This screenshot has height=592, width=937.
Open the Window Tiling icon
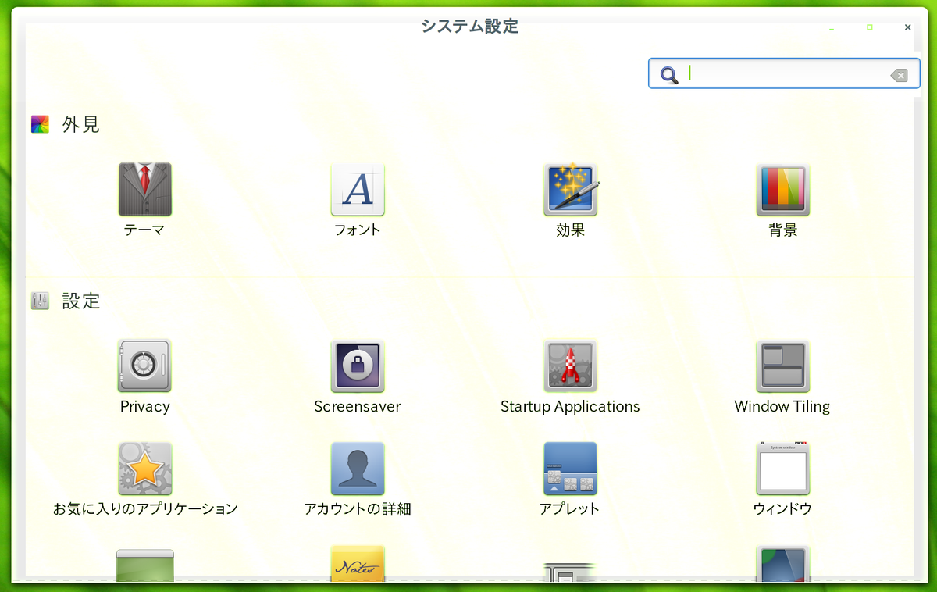tap(782, 366)
